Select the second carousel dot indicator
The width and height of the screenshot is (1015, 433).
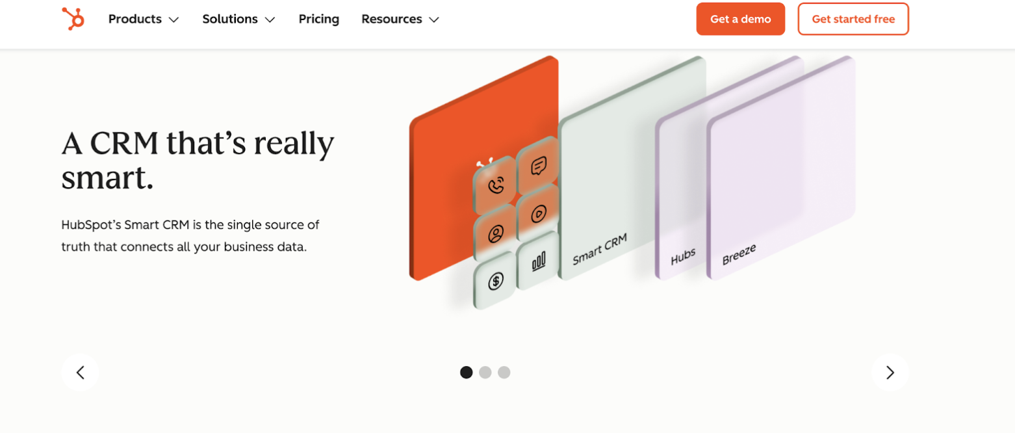(x=485, y=372)
